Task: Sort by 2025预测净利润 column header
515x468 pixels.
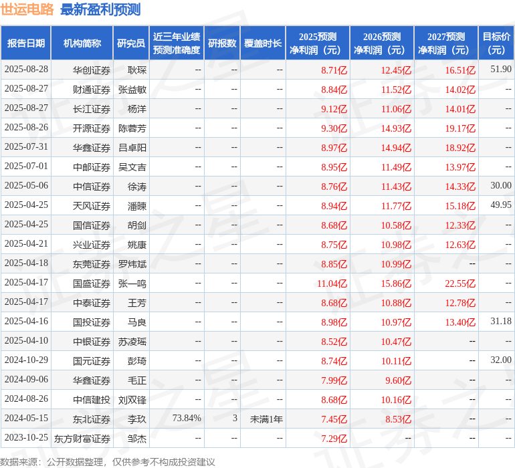Action: point(318,43)
